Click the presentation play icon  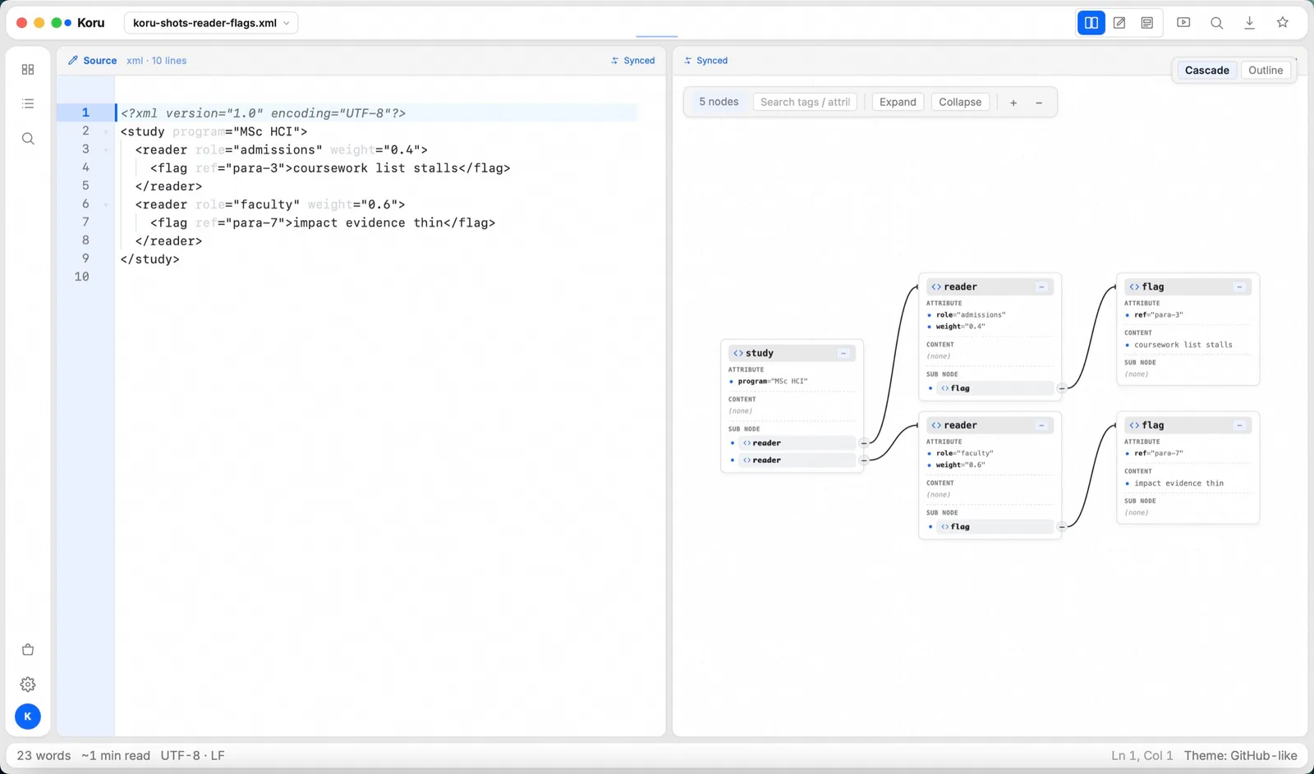[x=1183, y=23]
